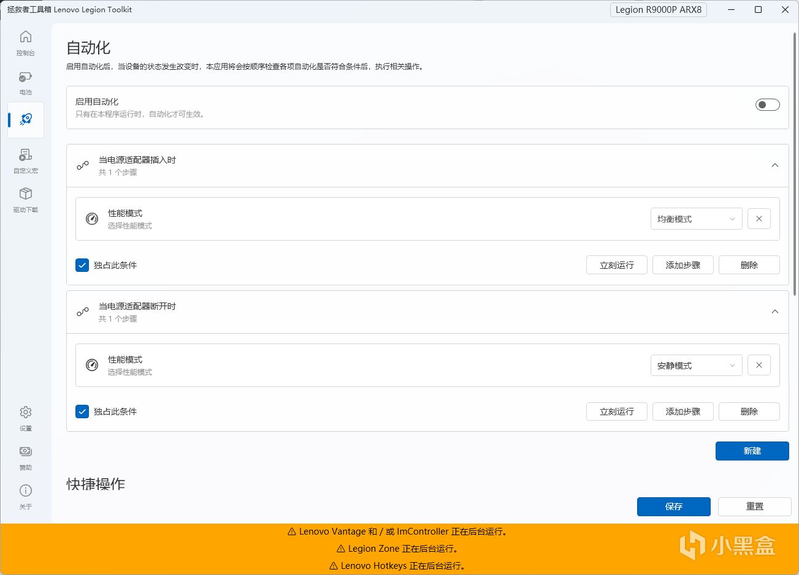Minimize the Lenovo Legion Toolkit window
Viewport: 799px width, 575px height.
coord(731,10)
